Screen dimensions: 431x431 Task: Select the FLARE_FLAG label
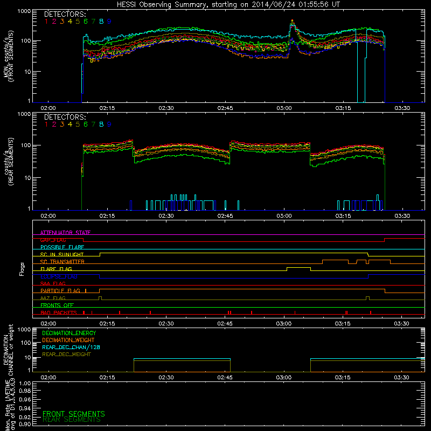click(x=56, y=269)
